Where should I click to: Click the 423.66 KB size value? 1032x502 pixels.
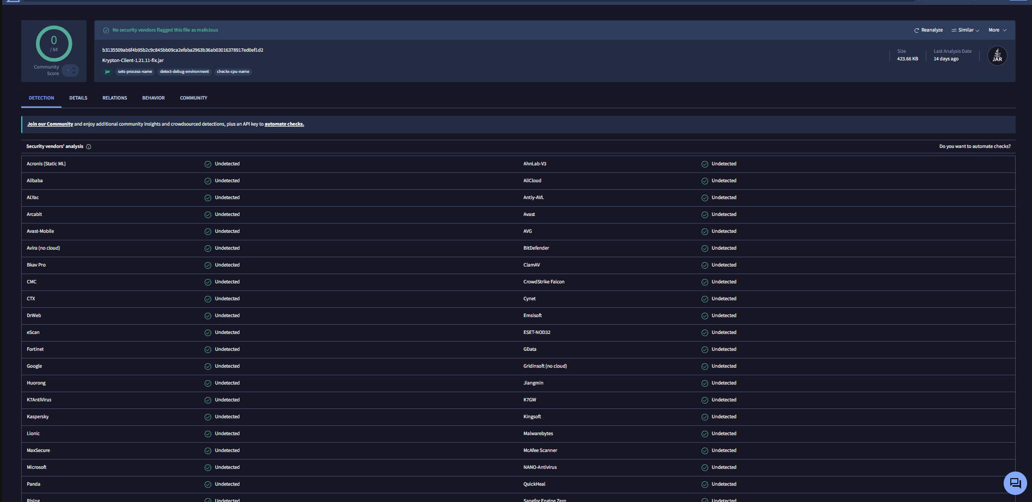907,59
